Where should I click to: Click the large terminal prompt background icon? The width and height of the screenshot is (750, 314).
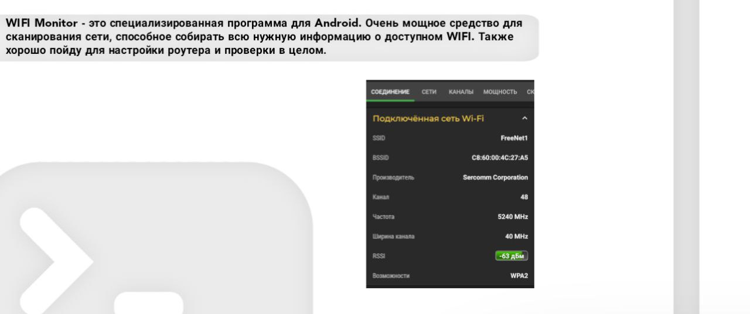156,237
